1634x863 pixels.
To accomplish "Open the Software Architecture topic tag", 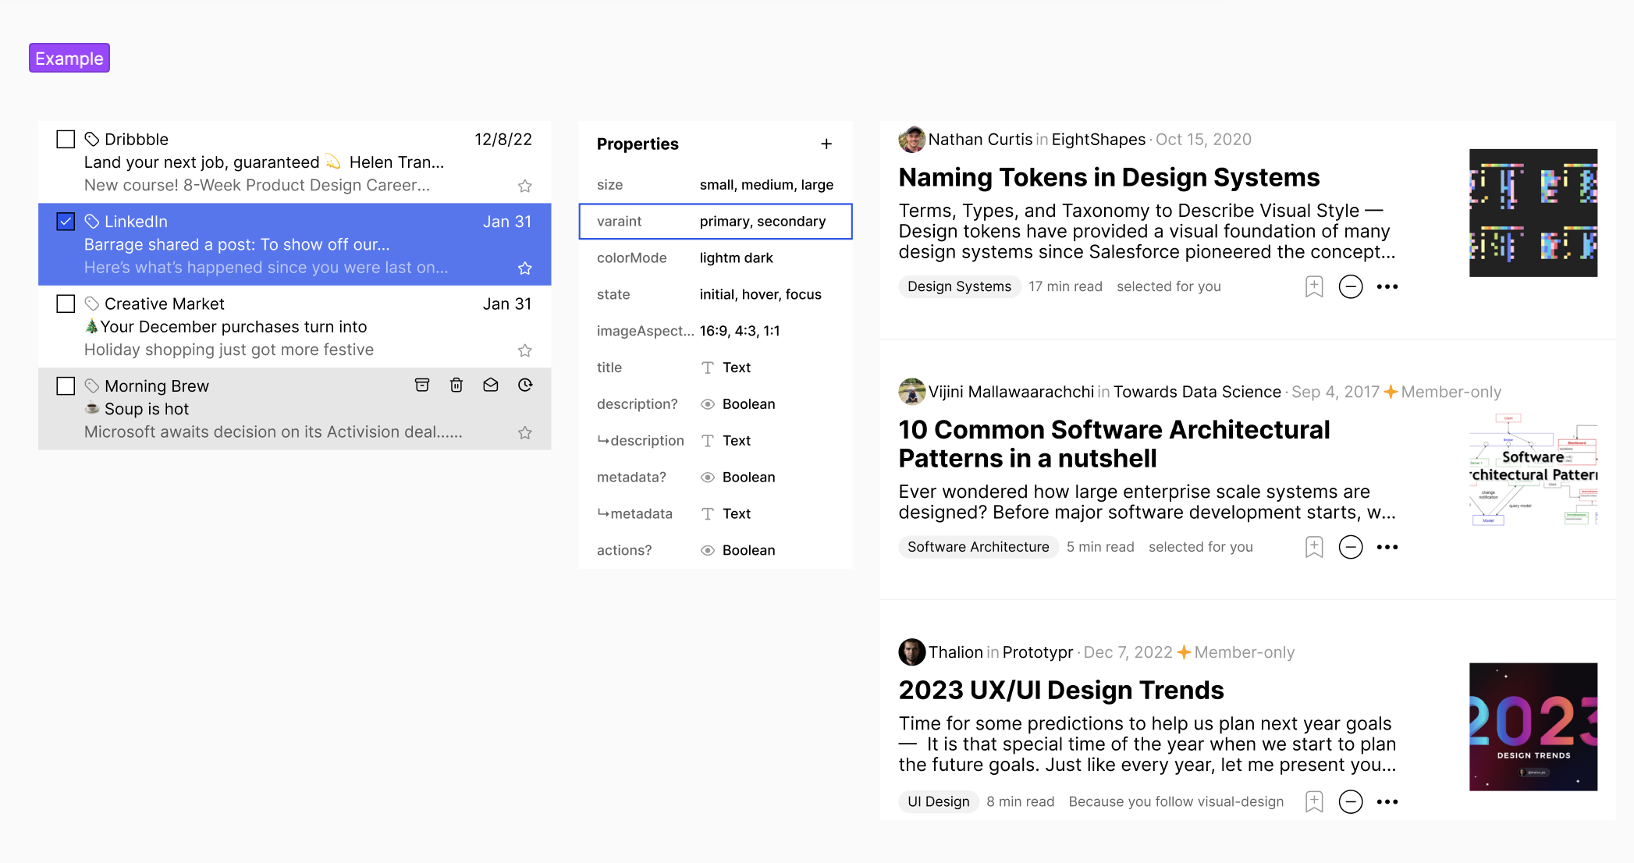I will click(x=978, y=547).
